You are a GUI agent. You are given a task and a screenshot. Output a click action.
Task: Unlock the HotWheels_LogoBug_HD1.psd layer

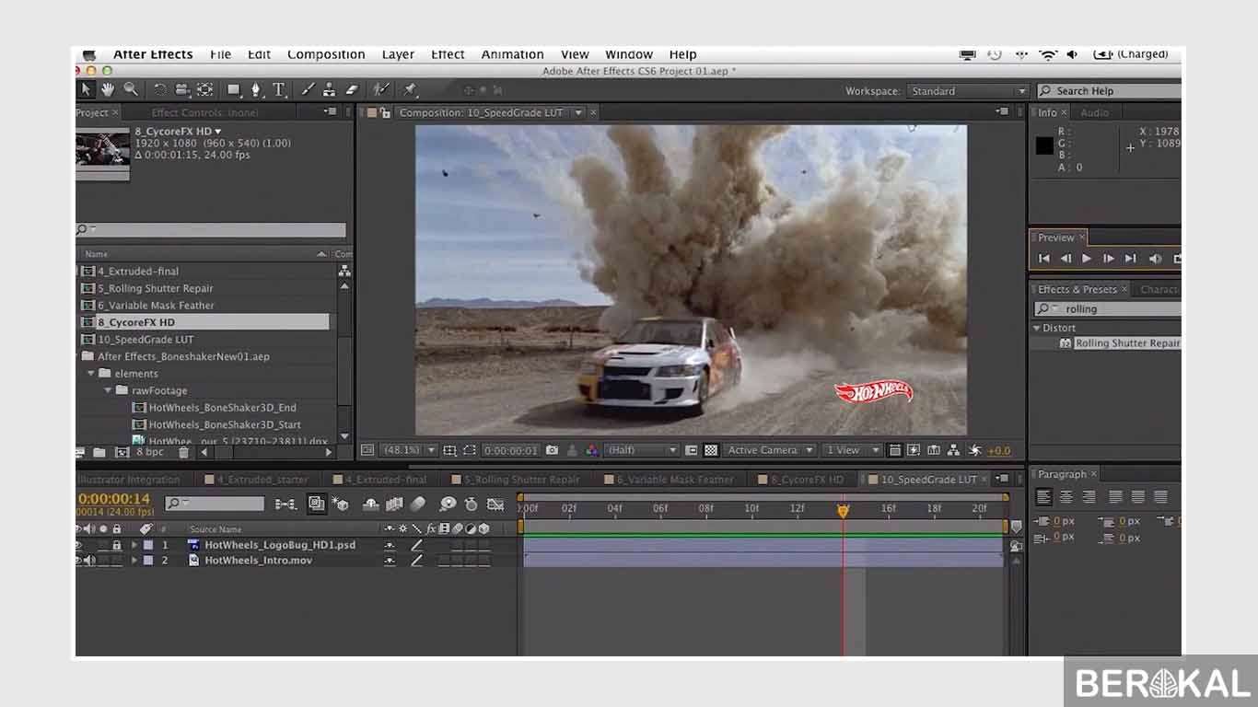pos(117,545)
